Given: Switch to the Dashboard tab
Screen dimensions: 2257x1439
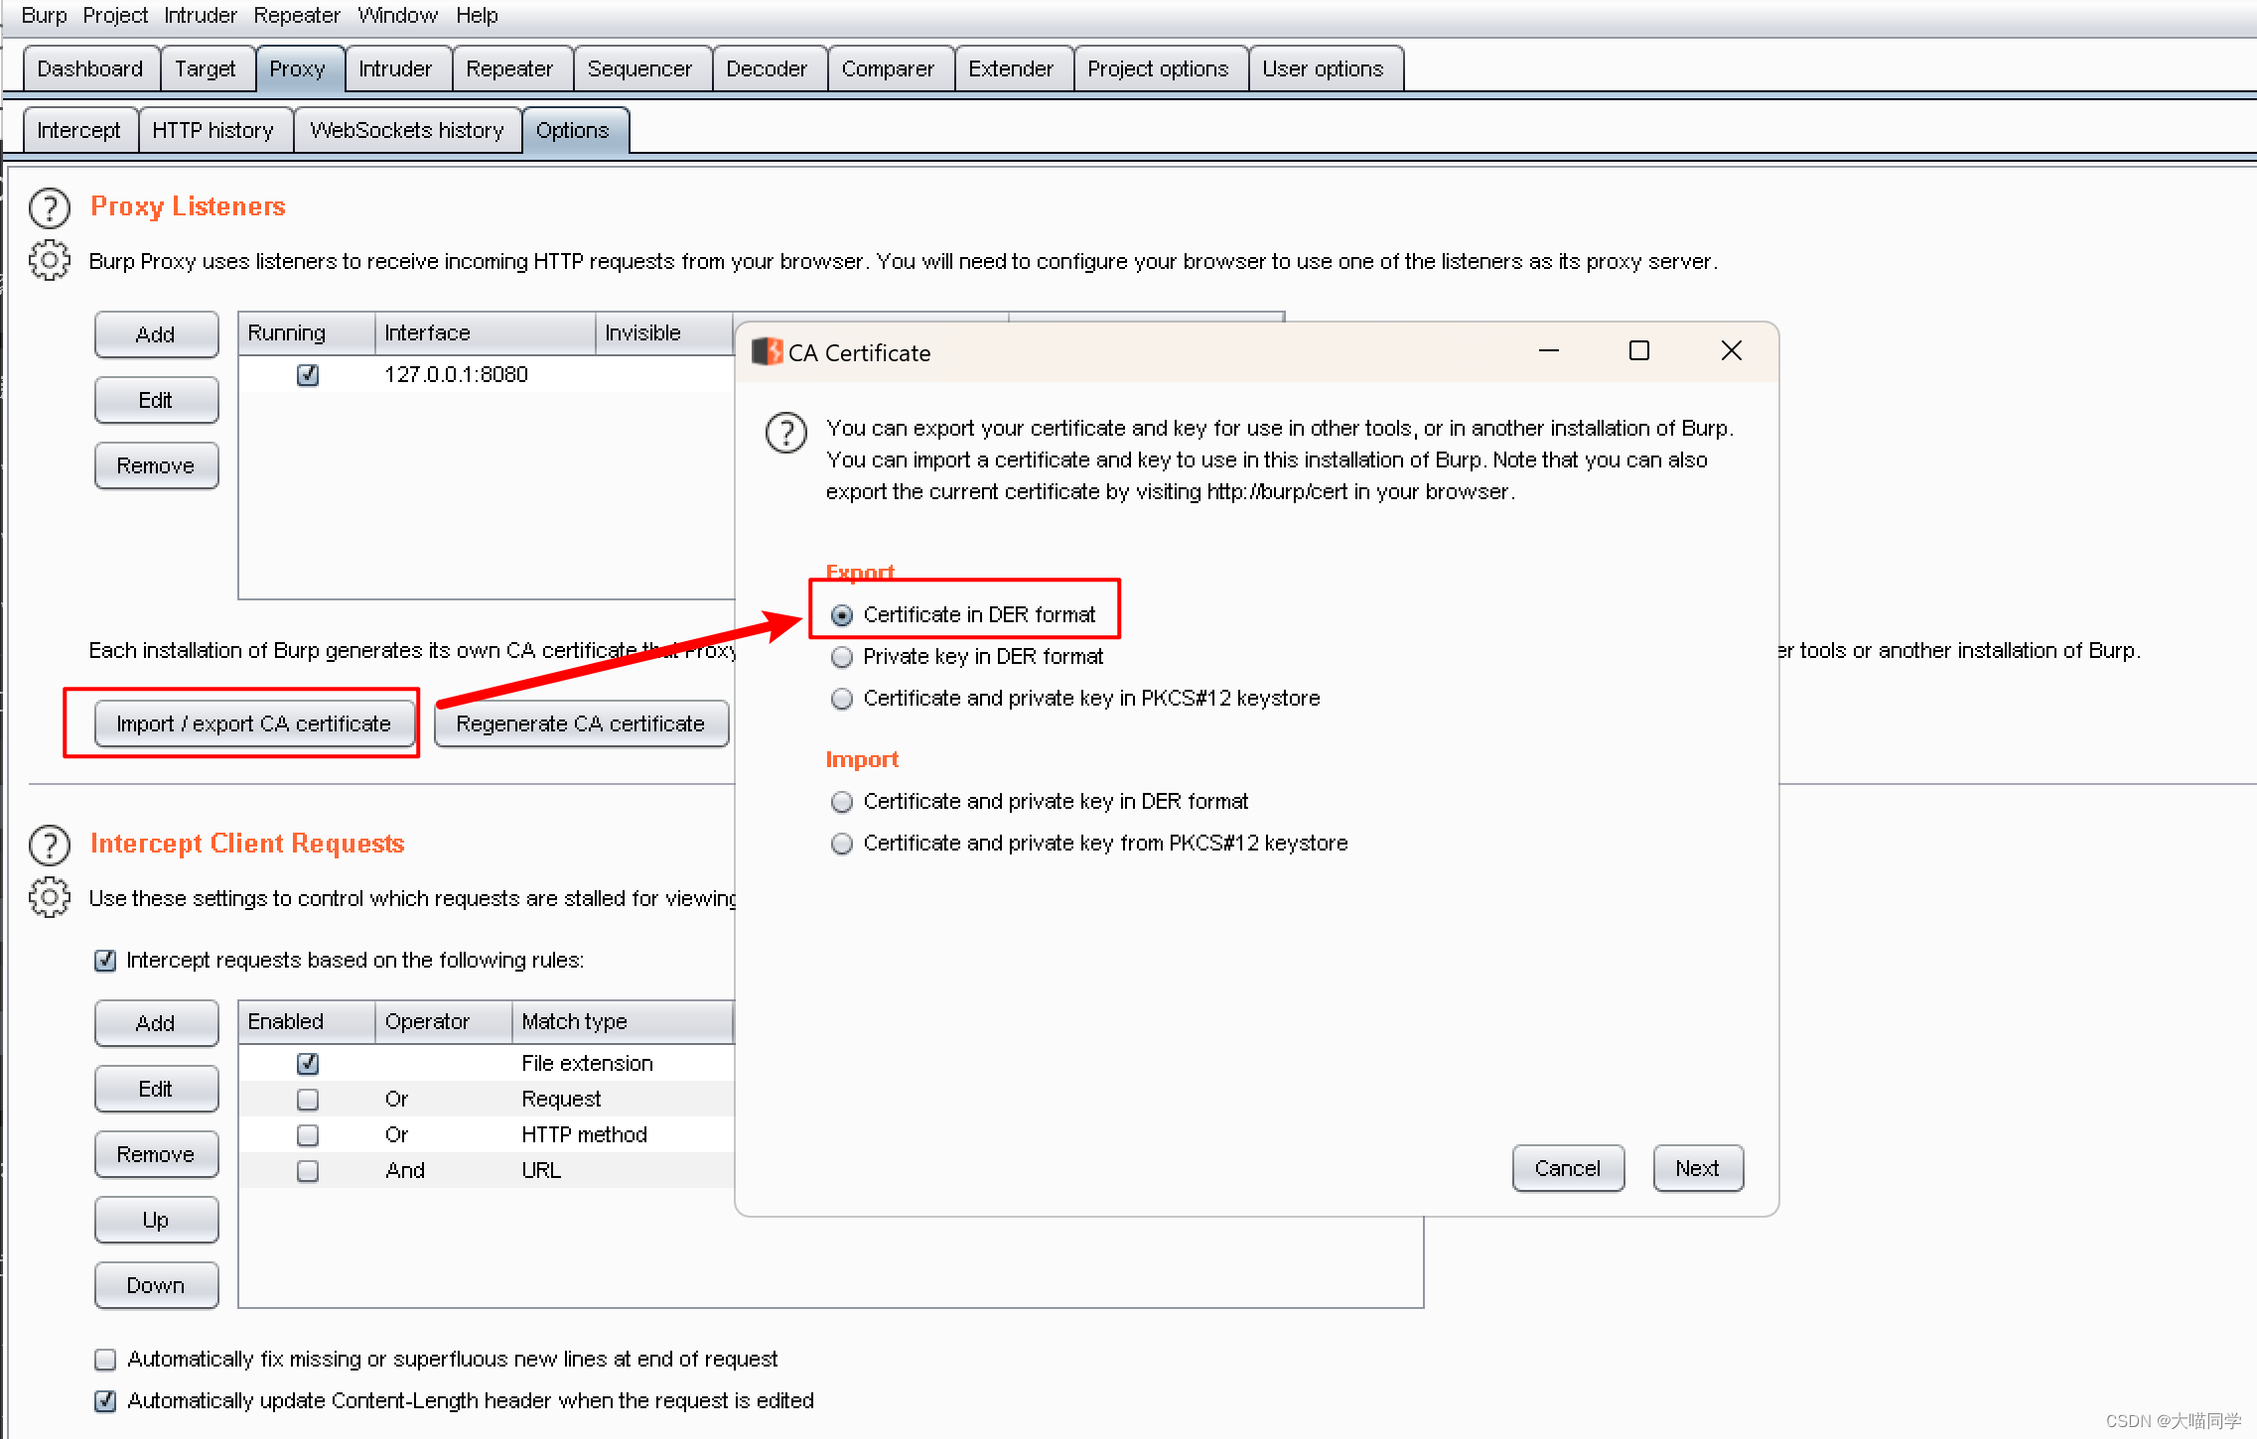Looking at the screenshot, I should [90, 68].
